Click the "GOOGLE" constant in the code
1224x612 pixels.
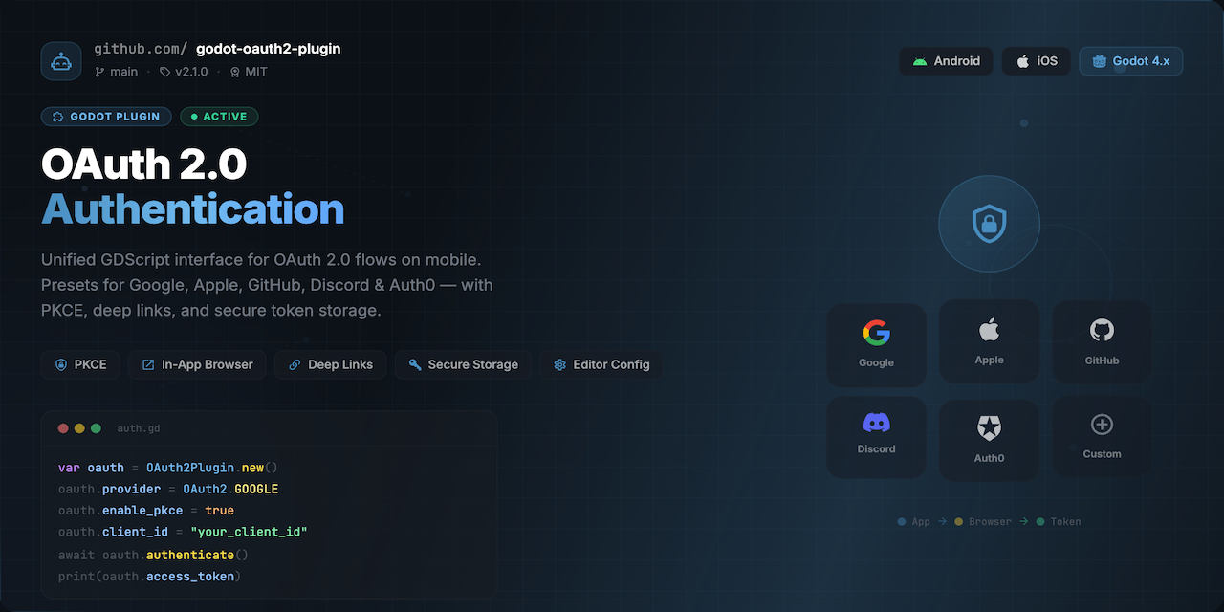[x=256, y=489]
